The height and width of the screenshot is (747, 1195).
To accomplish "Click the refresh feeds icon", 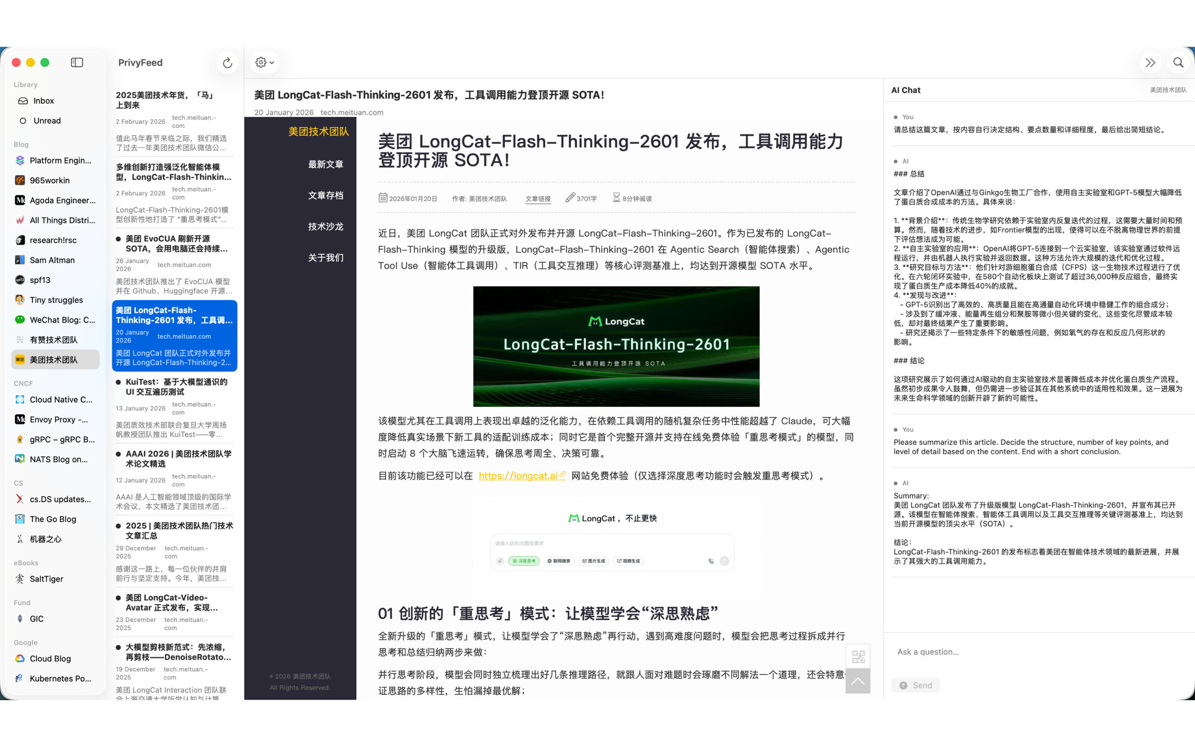I will coord(227,63).
